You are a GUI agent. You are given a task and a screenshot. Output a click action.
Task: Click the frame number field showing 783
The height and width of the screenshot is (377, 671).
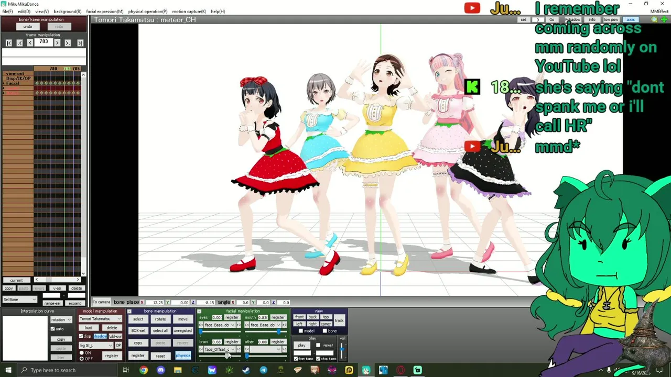(44, 43)
